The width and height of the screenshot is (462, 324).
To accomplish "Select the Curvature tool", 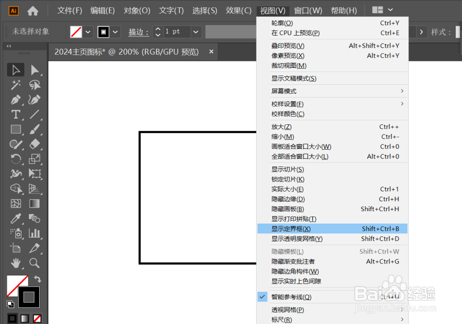I will 35,100.
